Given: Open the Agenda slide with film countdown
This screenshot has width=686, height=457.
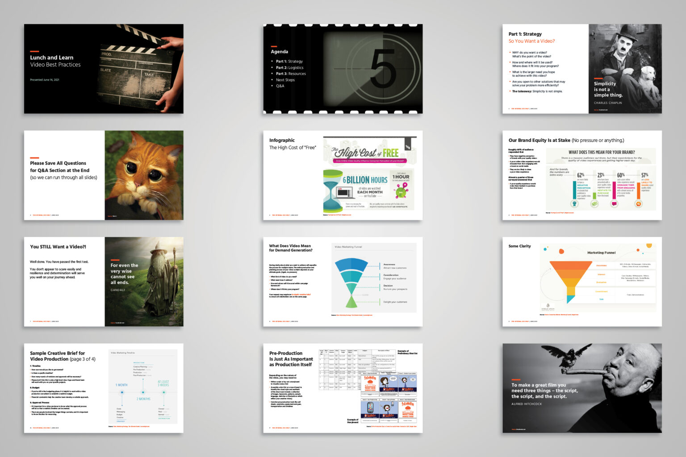Looking at the screenshot, I should coord(343,69).
